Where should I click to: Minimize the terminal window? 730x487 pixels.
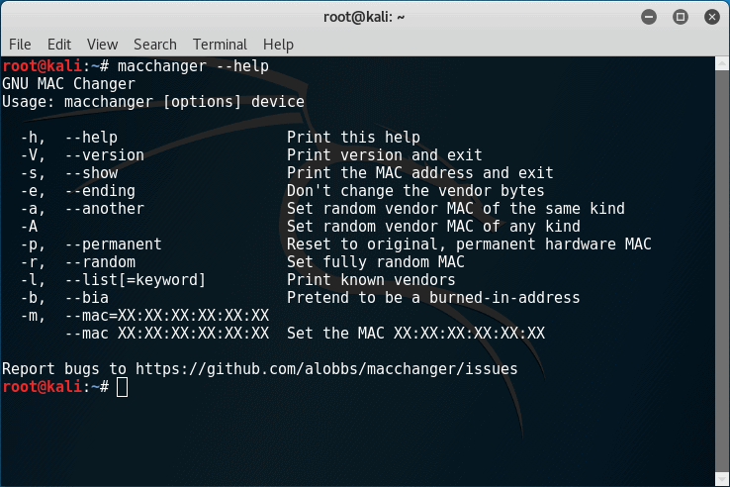(x=649, y=17)
